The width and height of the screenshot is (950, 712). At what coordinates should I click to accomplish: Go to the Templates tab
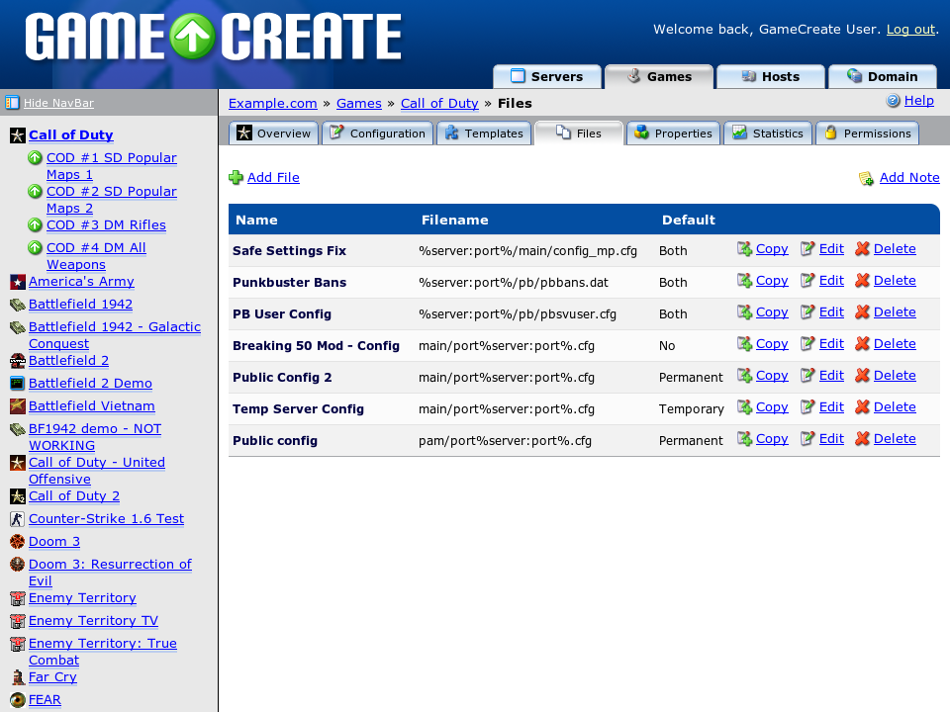click(x=484, y=133)
